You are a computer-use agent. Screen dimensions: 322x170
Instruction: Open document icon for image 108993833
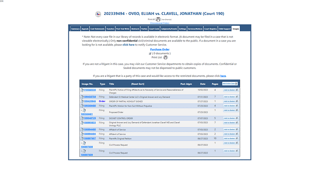click(x=82, y=123)
